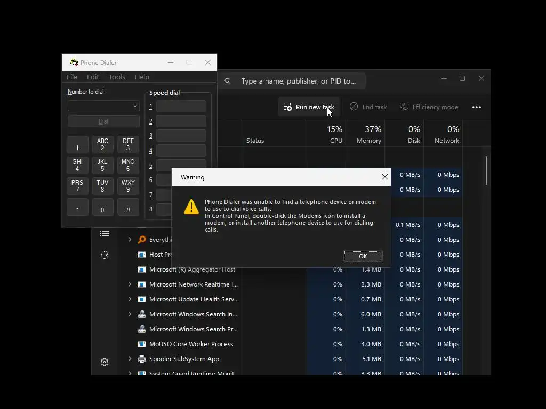Sort by the CPU column header
The height and width of the screenshot is (409, 546).
(326, 134)
